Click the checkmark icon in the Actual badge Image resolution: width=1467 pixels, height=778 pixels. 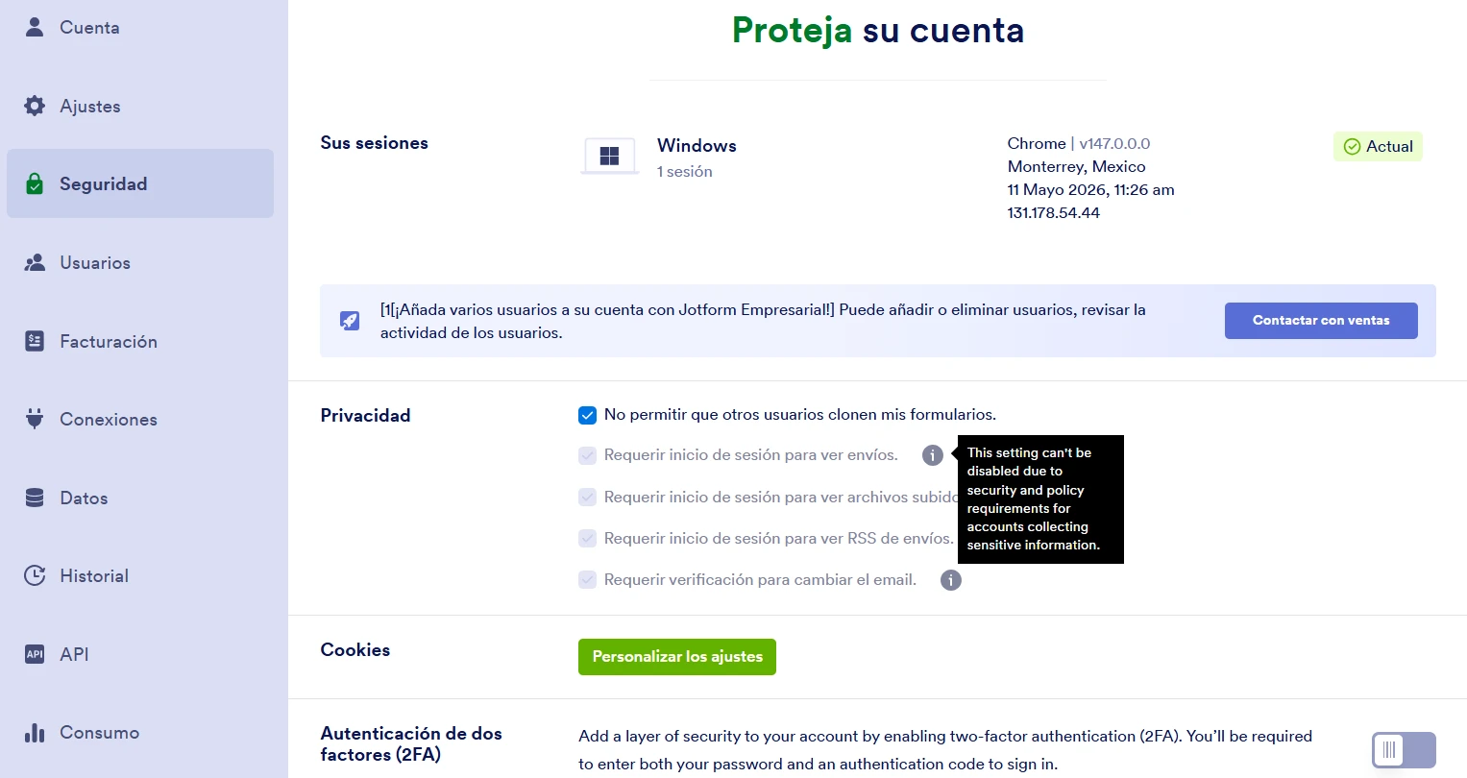(x=1352, y=146)
